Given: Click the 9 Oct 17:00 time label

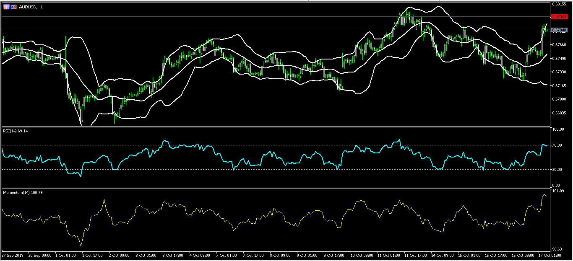Looking at the screenshot, I should pyautogui.click(x=334, y=255).
